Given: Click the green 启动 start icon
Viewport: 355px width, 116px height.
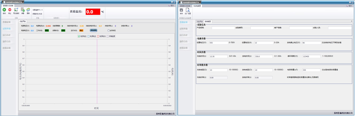Looking at the screenshot, I should 4,10.
